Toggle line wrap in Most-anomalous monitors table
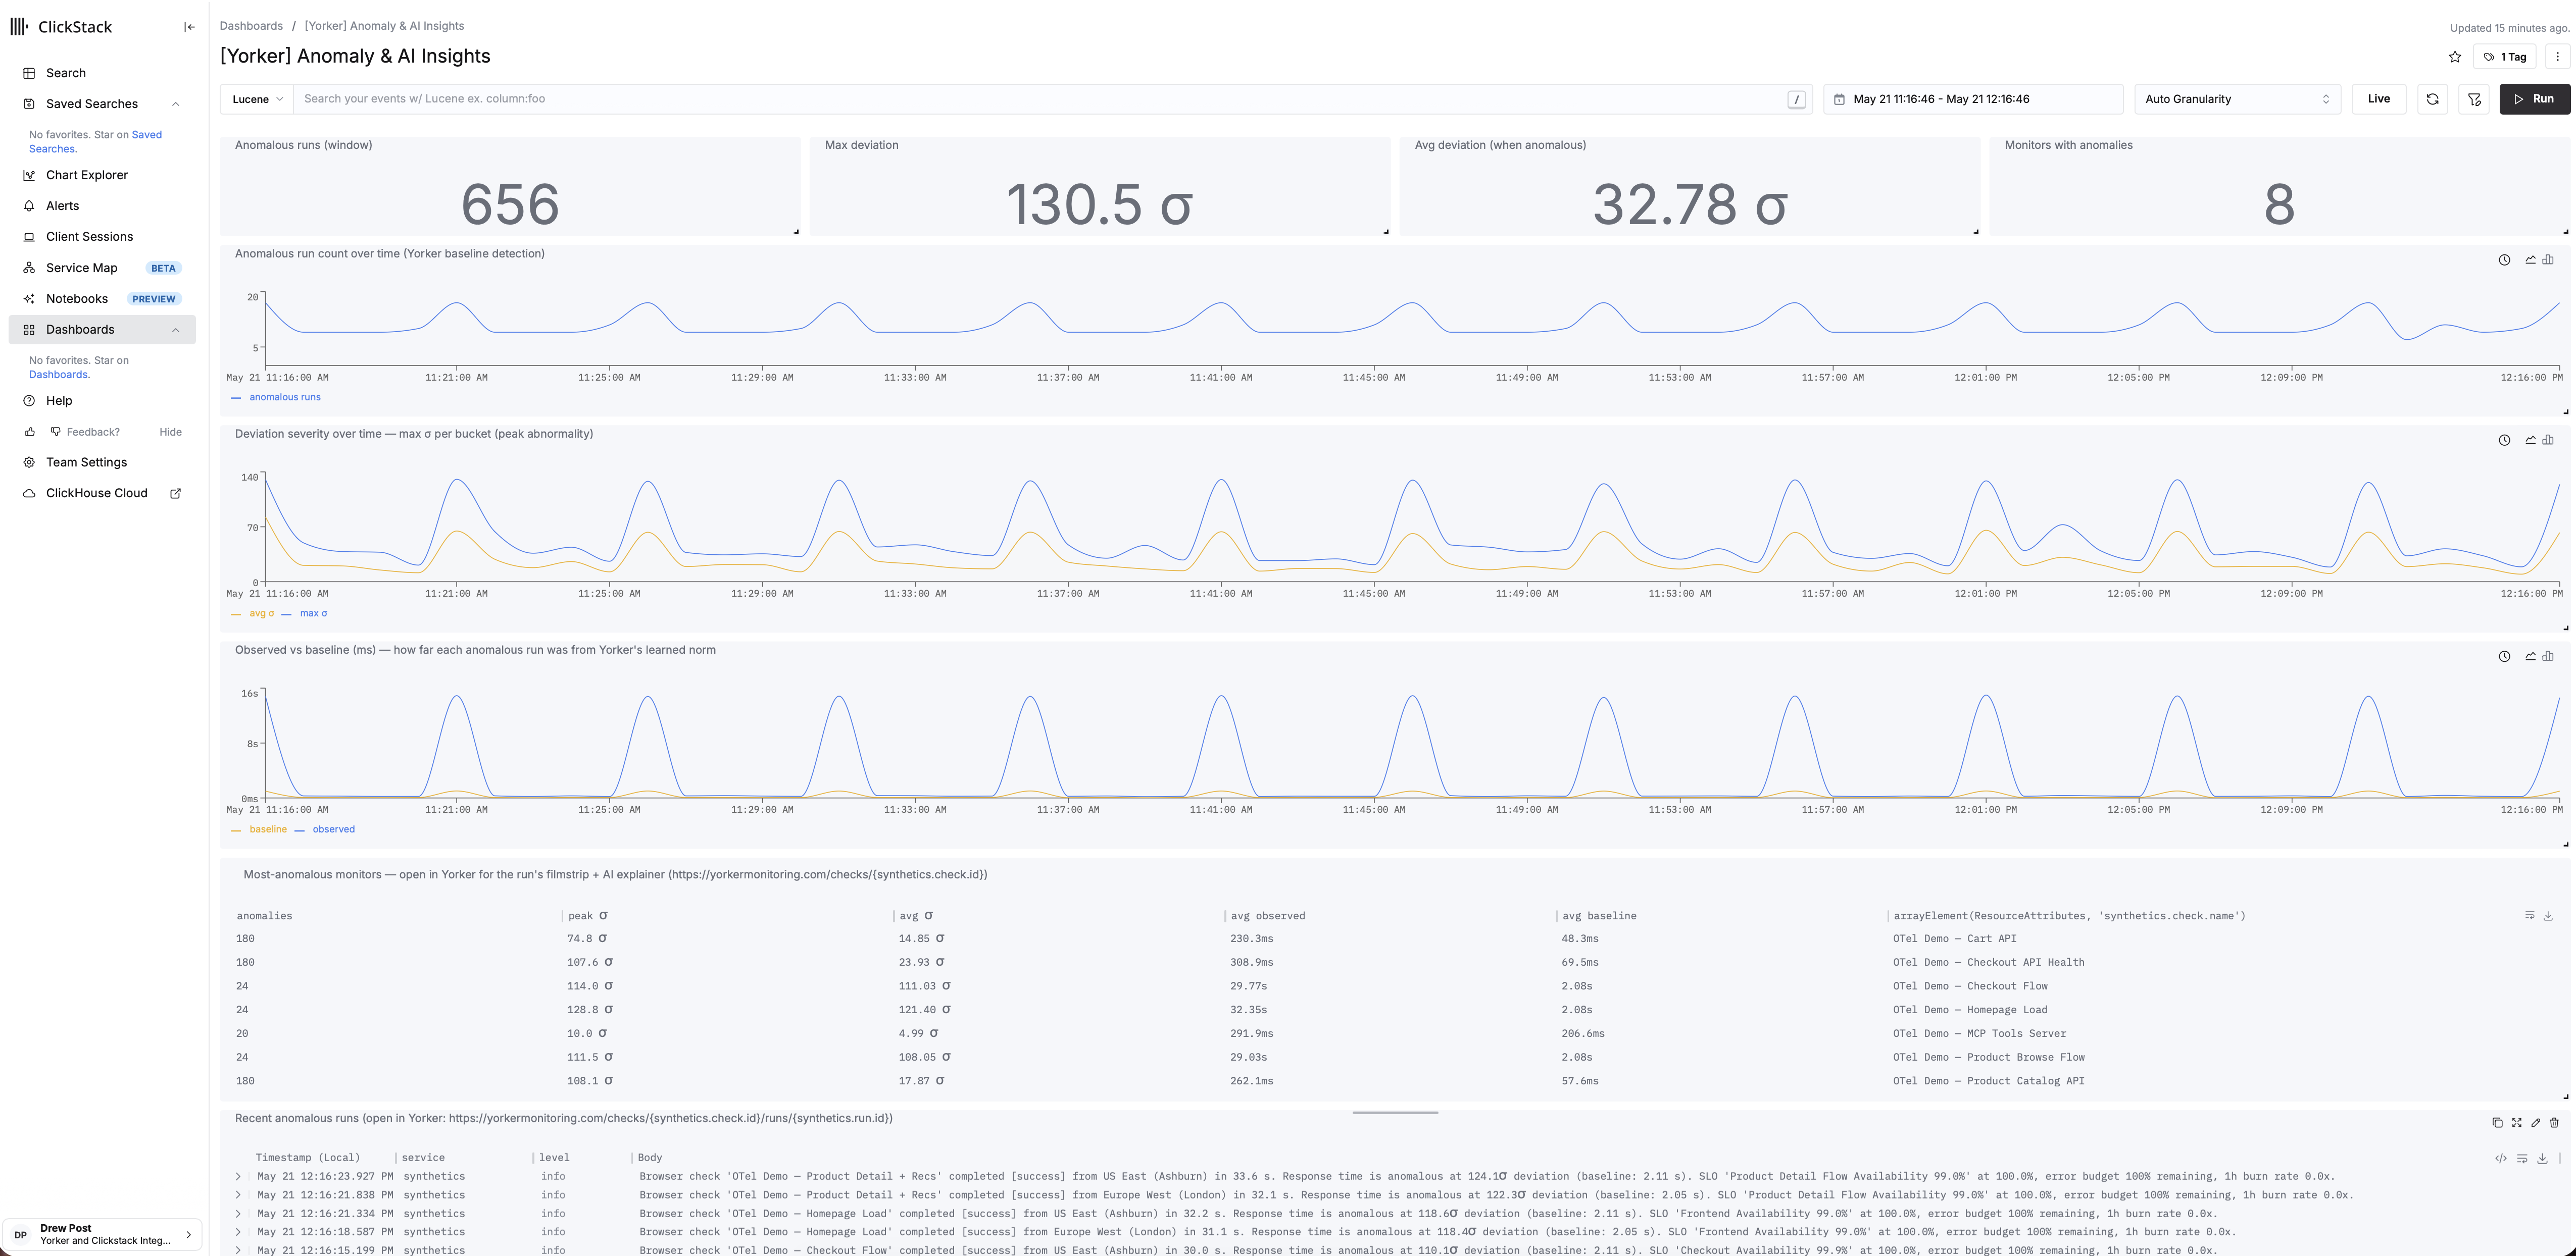This screenshot has height=1256, width=2576. [2529, 916]
